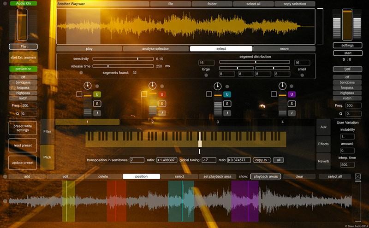This screenshot has width=369, height=228.
Task: Click the purple U button on channel 4
Action: tap(291, 94)
